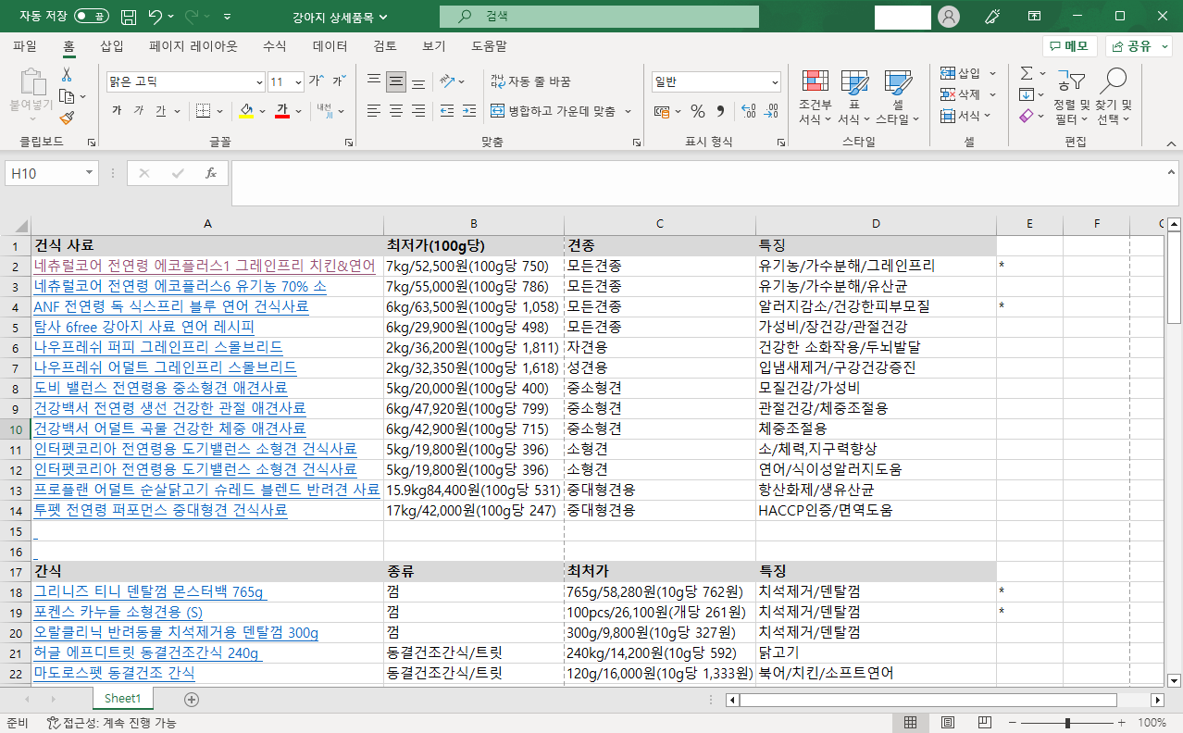1183x733 pixels.
Task: Click the AutoSum sigma icon
Action: point(1027,73)
